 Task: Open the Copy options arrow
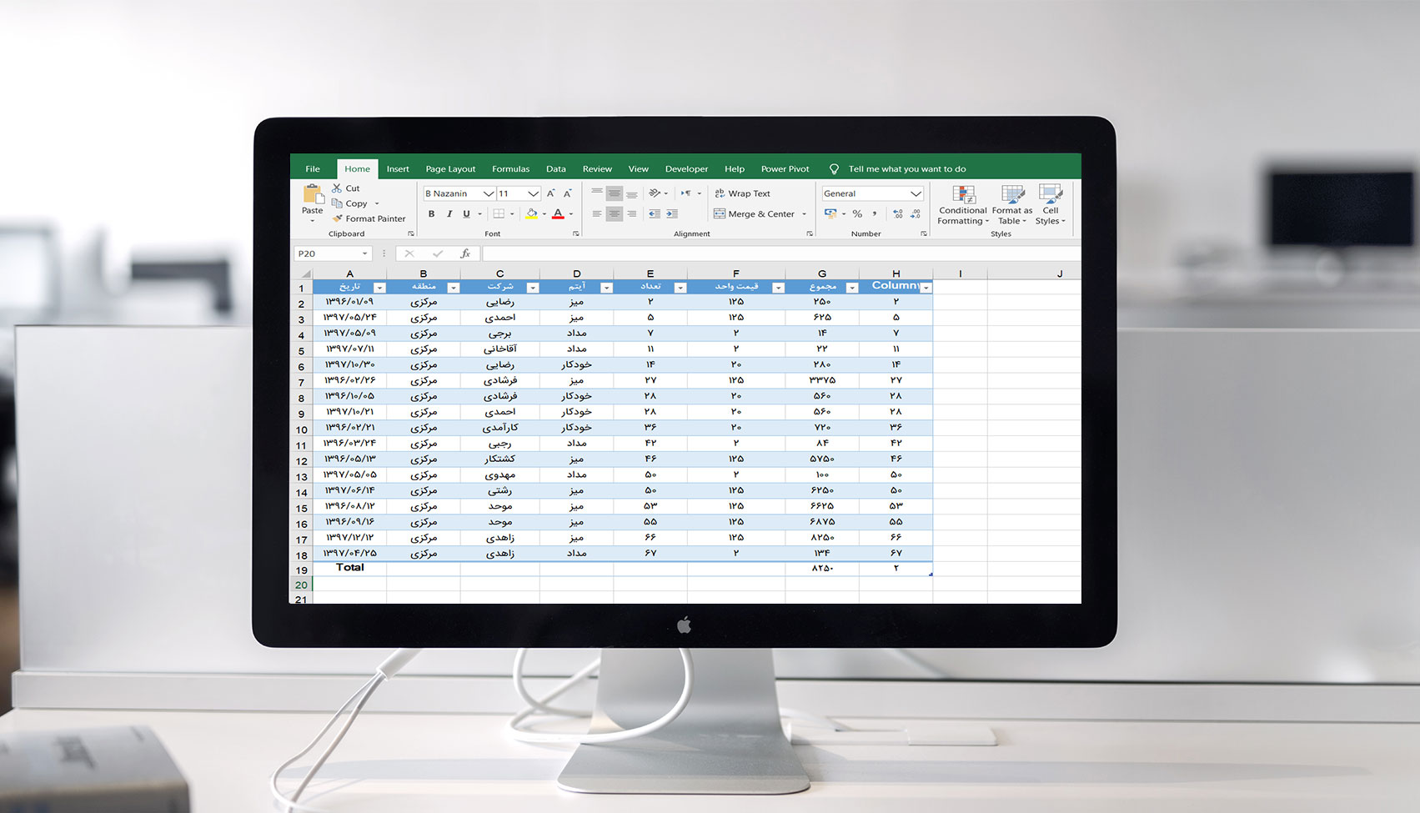point(377,203)
